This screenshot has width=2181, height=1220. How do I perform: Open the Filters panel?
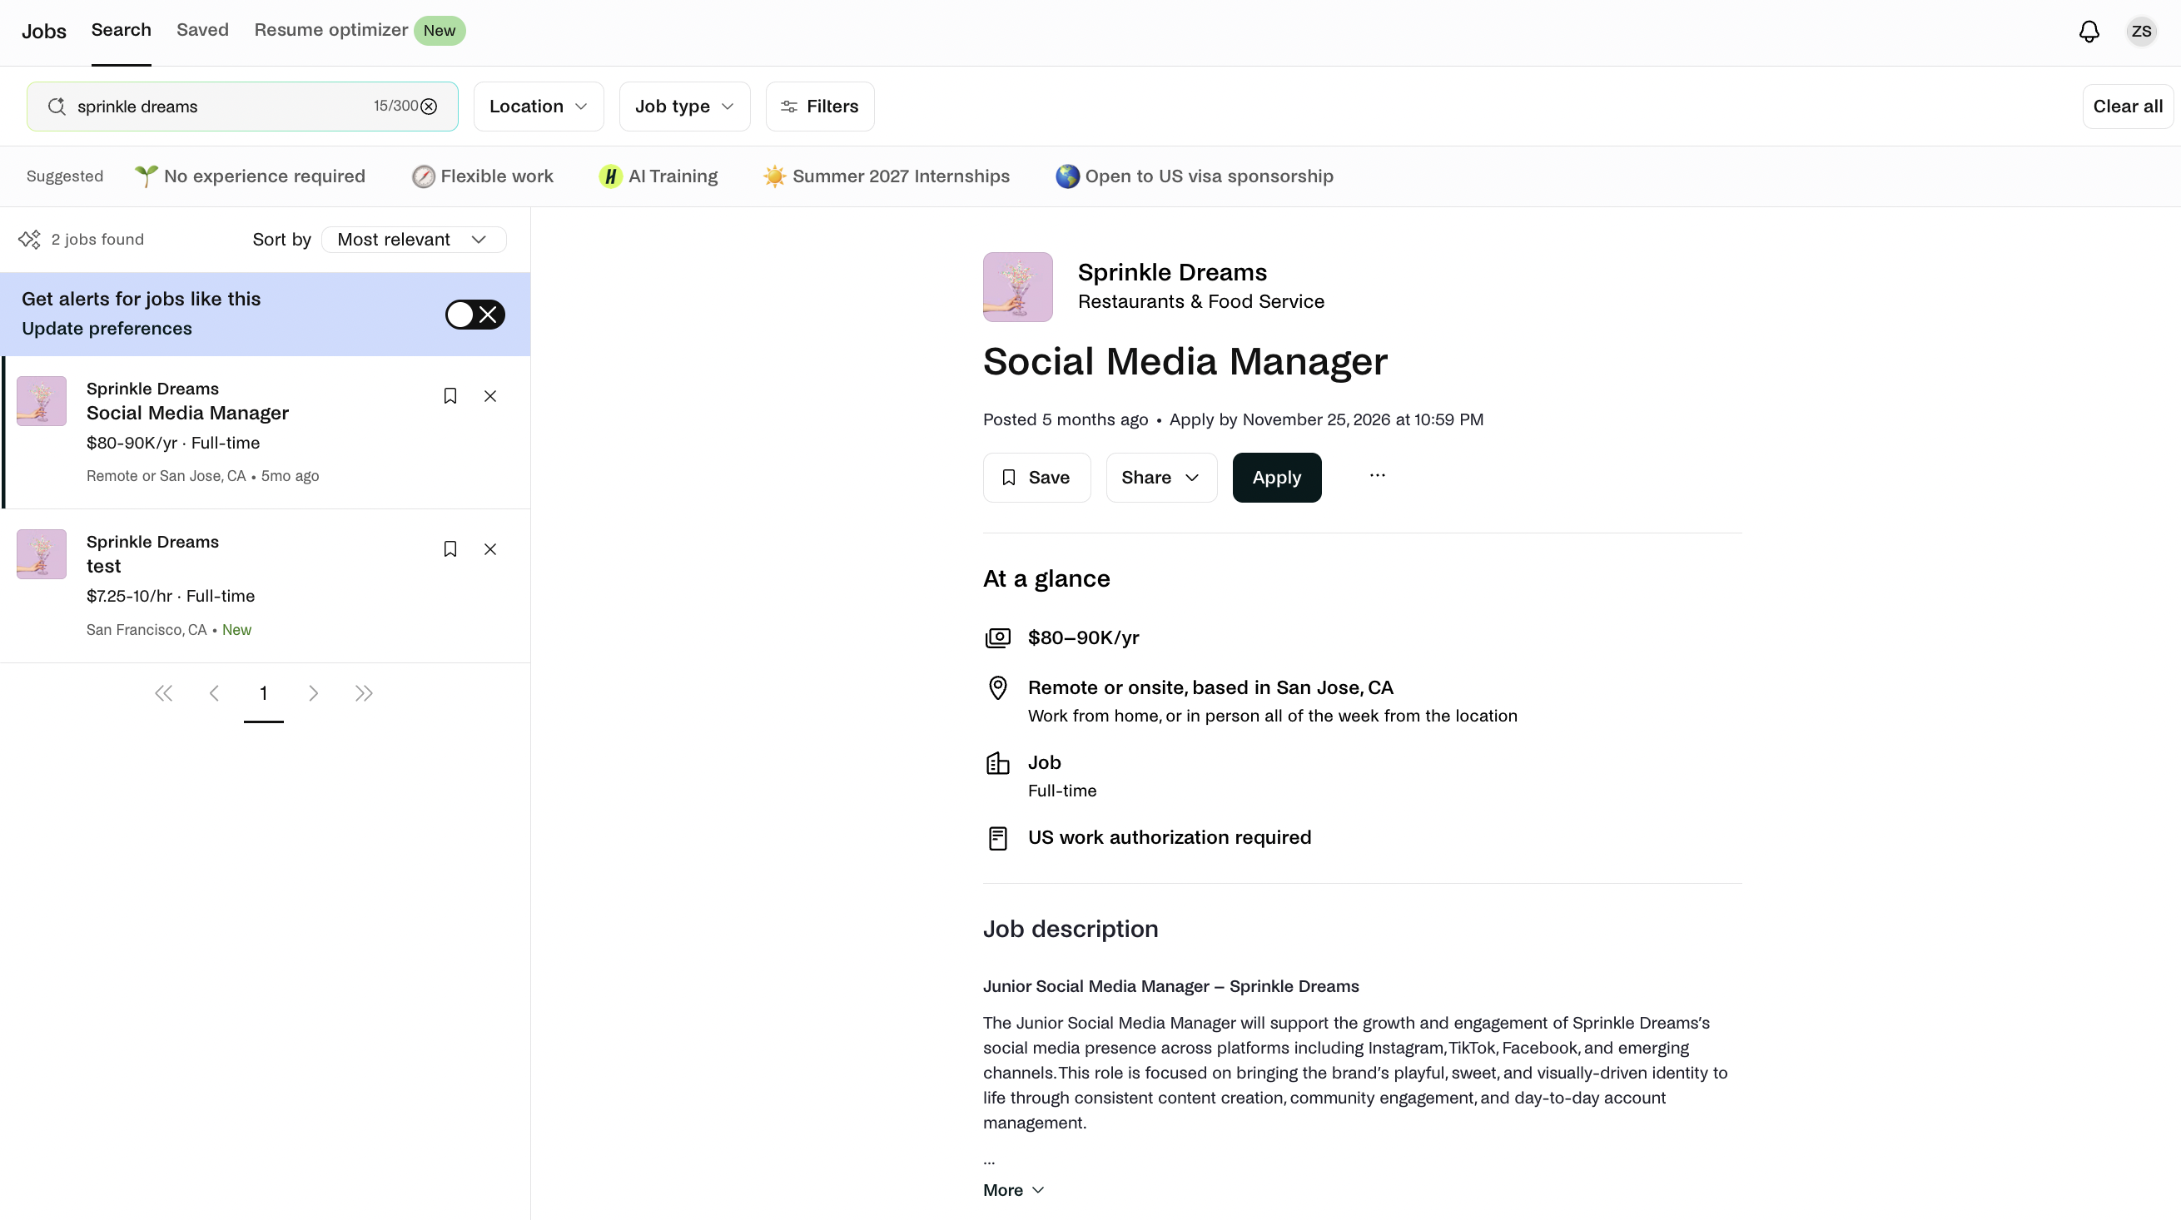click(820, 106)
